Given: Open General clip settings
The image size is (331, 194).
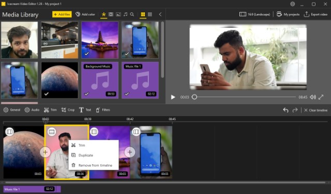Looking at the screenshot, I should click(x=12, y=110).
